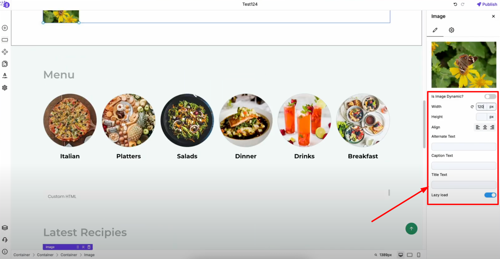Open the pages icon in left sidebar
Image resolution: width=500 pixels, height=259 pixels.
click(x=5, y=64)
